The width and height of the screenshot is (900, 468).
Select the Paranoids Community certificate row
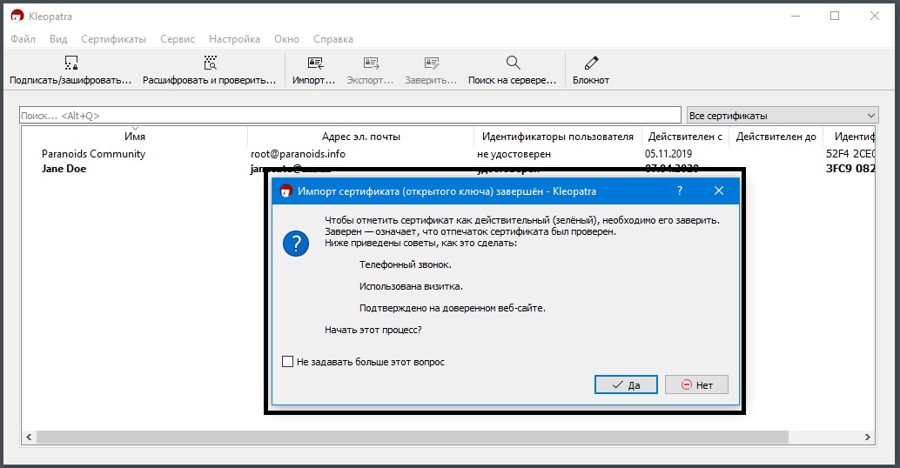pos(449,154)
